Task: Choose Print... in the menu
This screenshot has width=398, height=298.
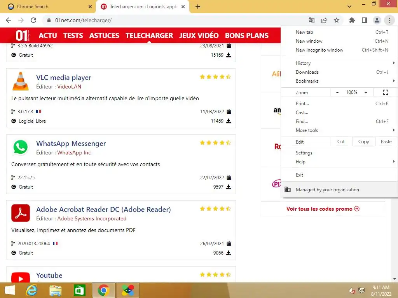Action: [x=339, y=103]
